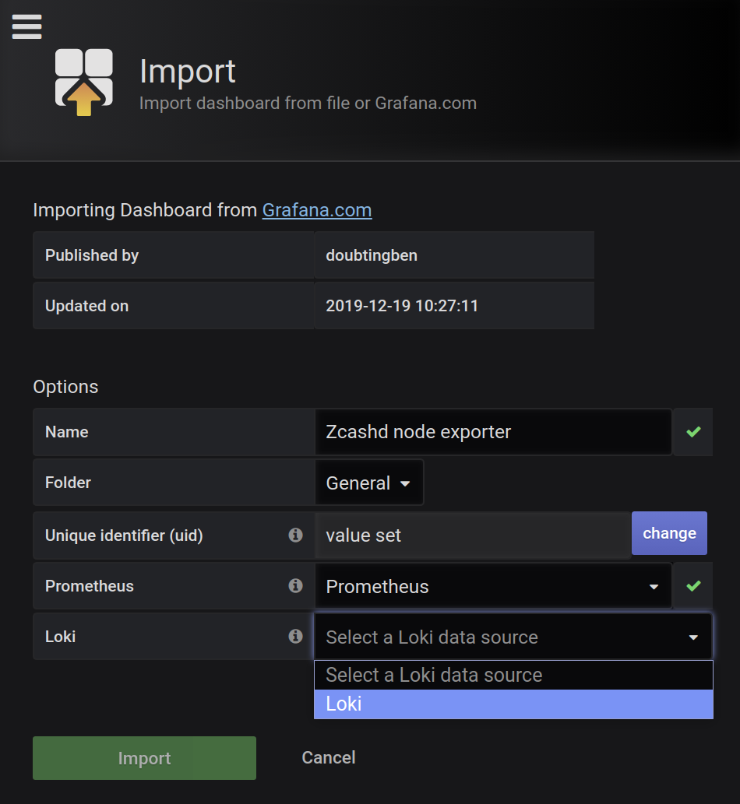Show info tooltip for Unique identifier
This screenshot has height=804, width=740.
pos(295,535)
